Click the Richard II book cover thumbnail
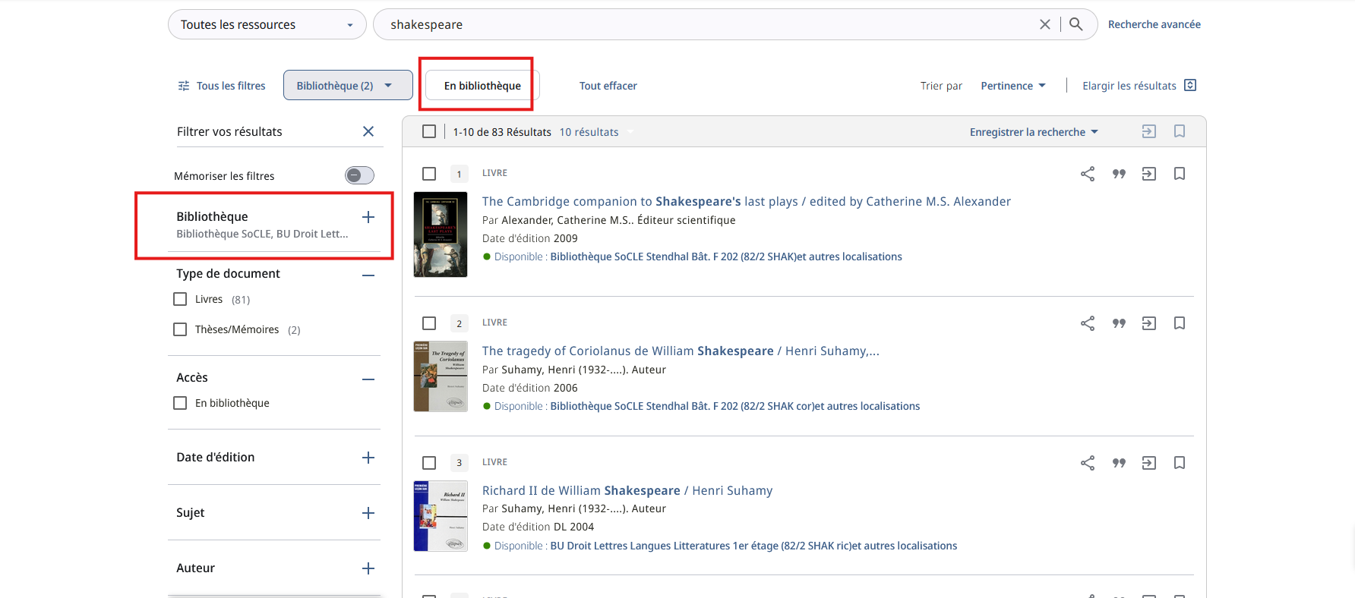 (441, 516)
